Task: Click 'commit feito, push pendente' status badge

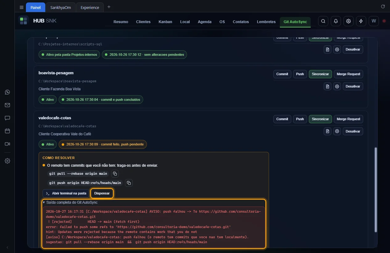Action: click(x=103, y=144)
